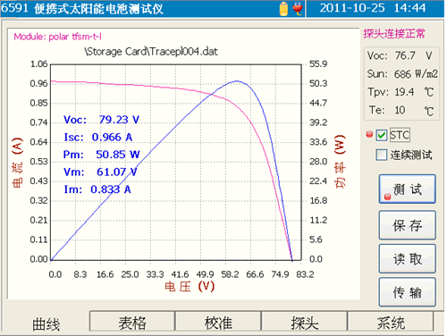
Task: Load data with the 读取 button
Action: click(x=408, y=258)
